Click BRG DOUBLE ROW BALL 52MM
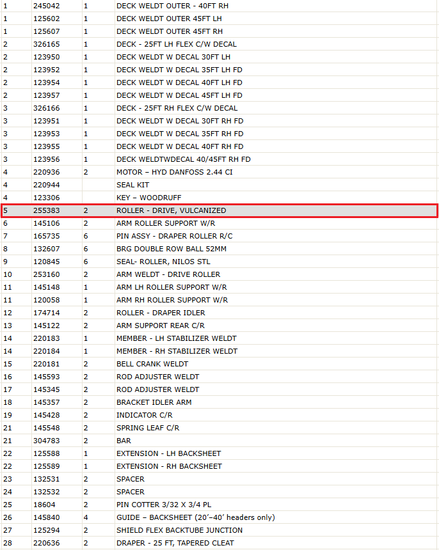The image size is (439, 550). [x=172, y=249]
